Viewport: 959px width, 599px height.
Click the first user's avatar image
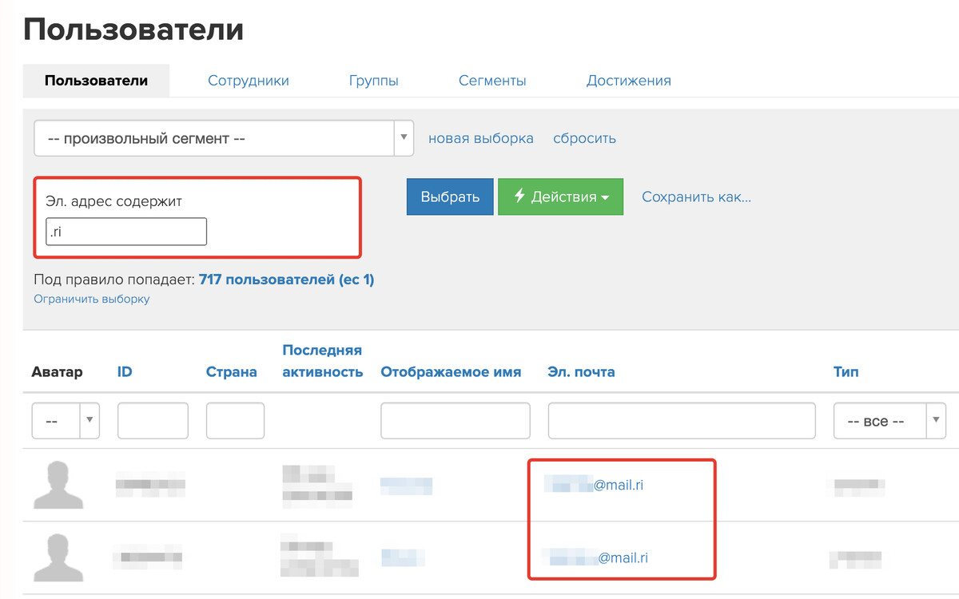point(58,484)
